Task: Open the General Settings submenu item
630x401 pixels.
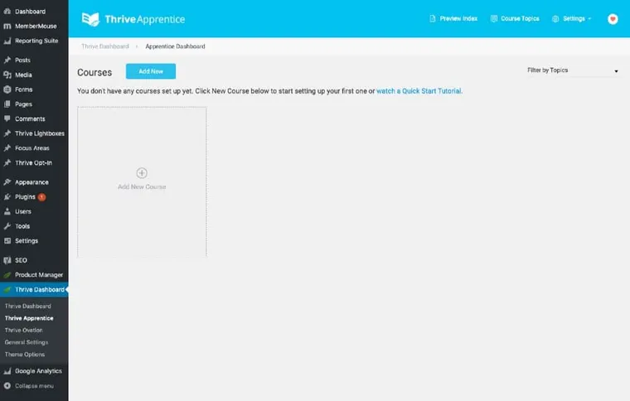Action: click(27, 342)
